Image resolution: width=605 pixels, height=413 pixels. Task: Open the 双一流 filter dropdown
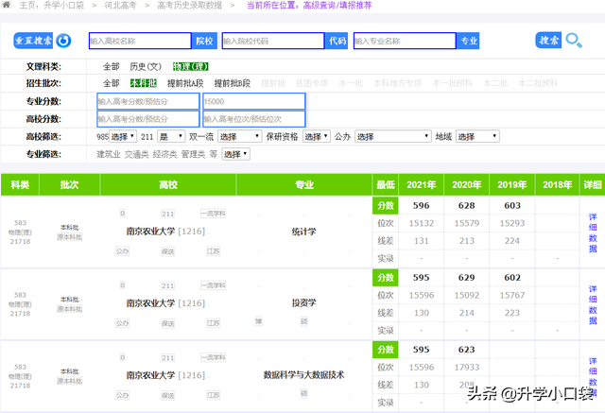pyautogui.click(x=239, y=136)
